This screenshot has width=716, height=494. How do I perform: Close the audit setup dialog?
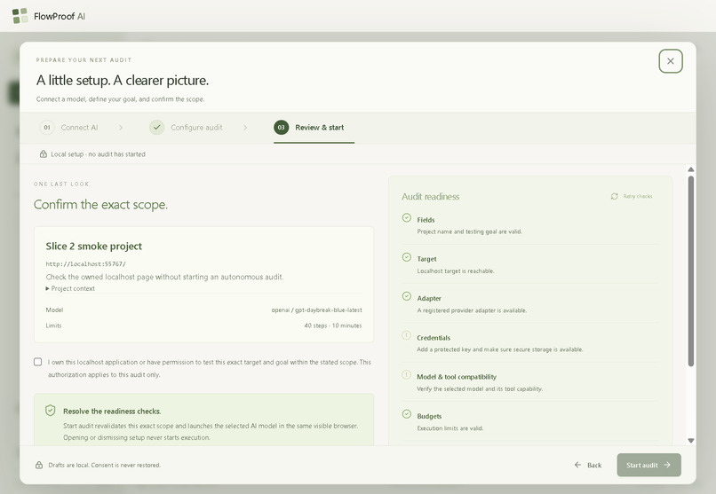[671, 61]
